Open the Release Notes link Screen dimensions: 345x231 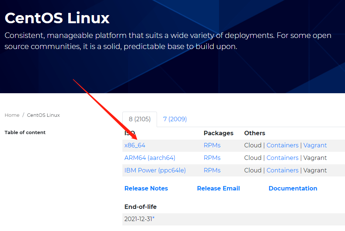point(146,189)
